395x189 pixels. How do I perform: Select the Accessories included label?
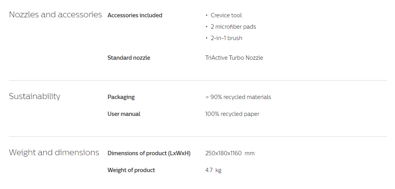click(135, 15)
